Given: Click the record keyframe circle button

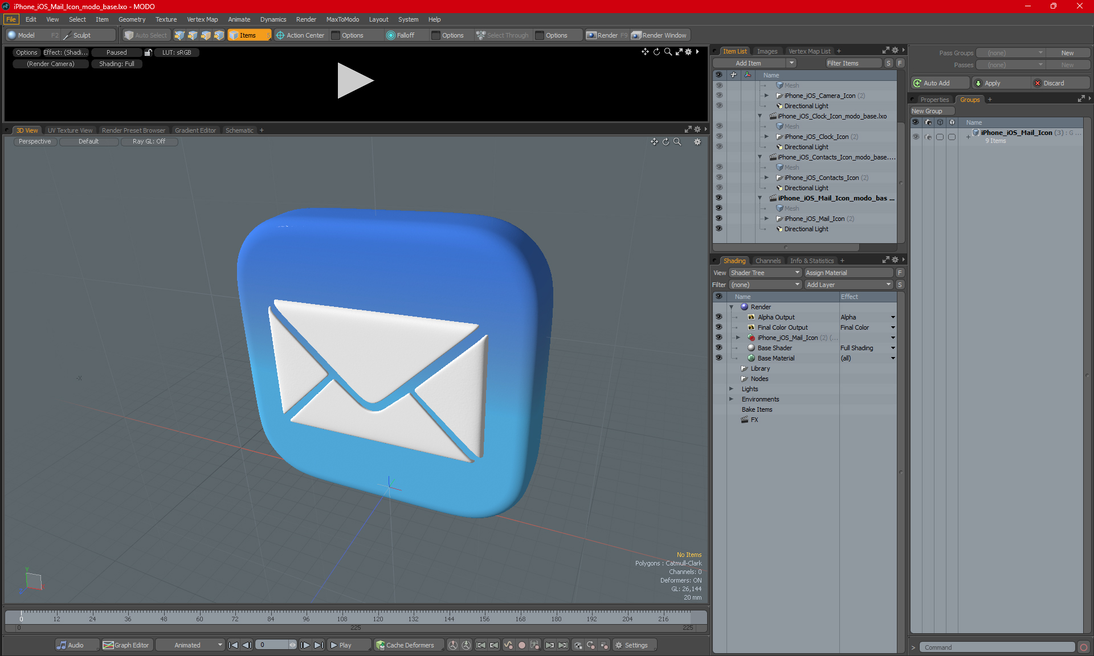Looking at the screenshot, I should (521, 645).
